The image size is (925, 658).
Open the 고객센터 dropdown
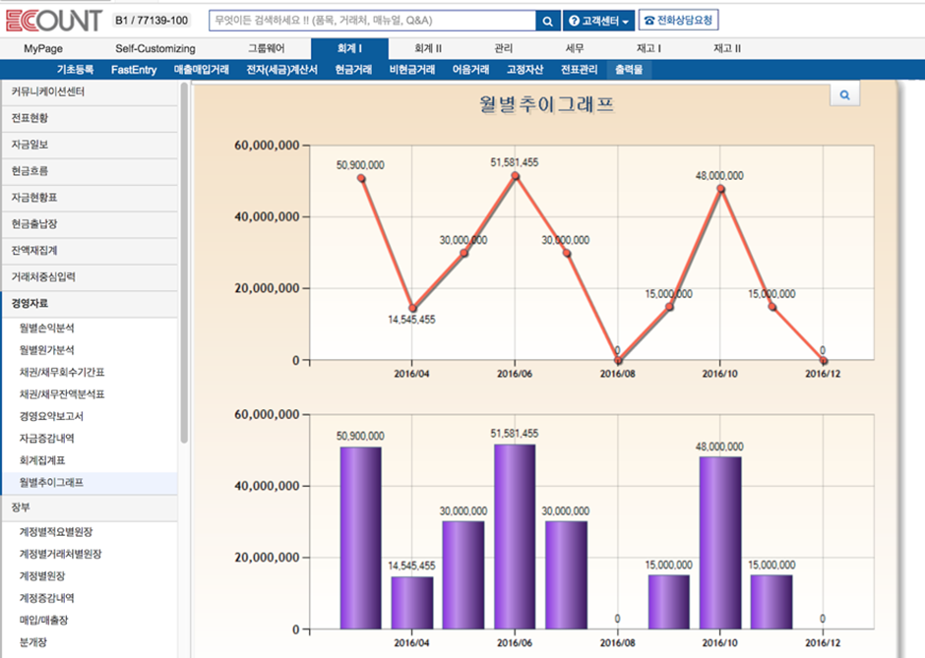pyautogui.click(x=598, y=21)
